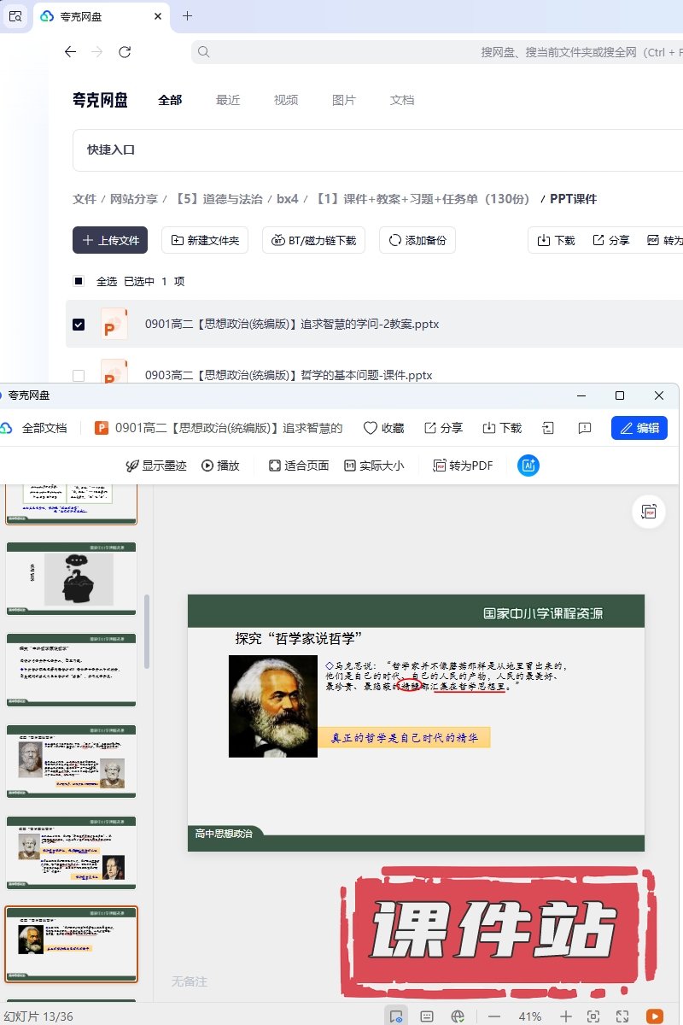This screenshot has width=683, height=1025.
Task: Uncheck the 追求智慧的学问-2教案.pptx file checkbox
Action: [x=79, y=325]
